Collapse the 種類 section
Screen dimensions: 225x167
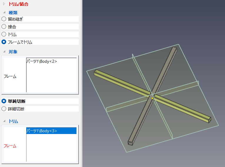pyautogui.click(x=4, y=13)
